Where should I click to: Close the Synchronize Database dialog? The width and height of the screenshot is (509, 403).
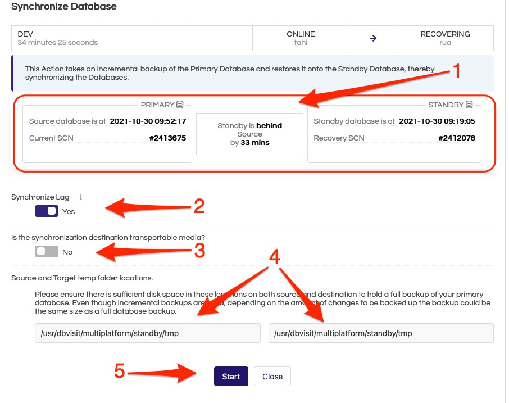point(272,377)
